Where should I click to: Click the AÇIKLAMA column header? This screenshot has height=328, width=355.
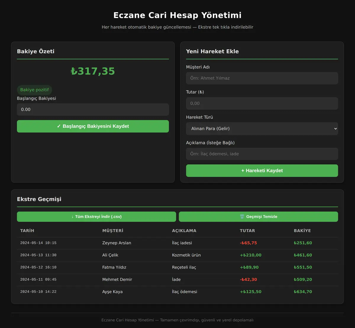coord(184,231)
